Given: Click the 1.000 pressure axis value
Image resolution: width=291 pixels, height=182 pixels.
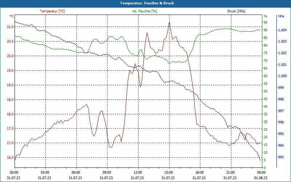Looking at the screenshot, I should (283, 76).
